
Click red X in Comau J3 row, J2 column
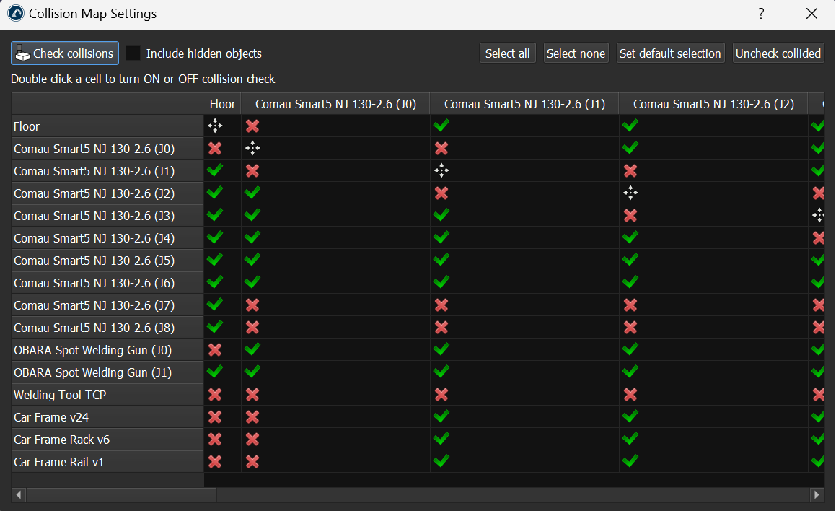tap(630, 216)
